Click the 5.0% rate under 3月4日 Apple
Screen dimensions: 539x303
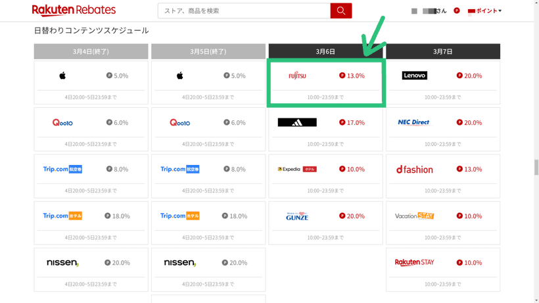(117, 76)
